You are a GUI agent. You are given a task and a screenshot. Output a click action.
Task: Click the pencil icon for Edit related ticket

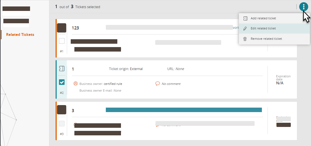(x=245, y=29)
